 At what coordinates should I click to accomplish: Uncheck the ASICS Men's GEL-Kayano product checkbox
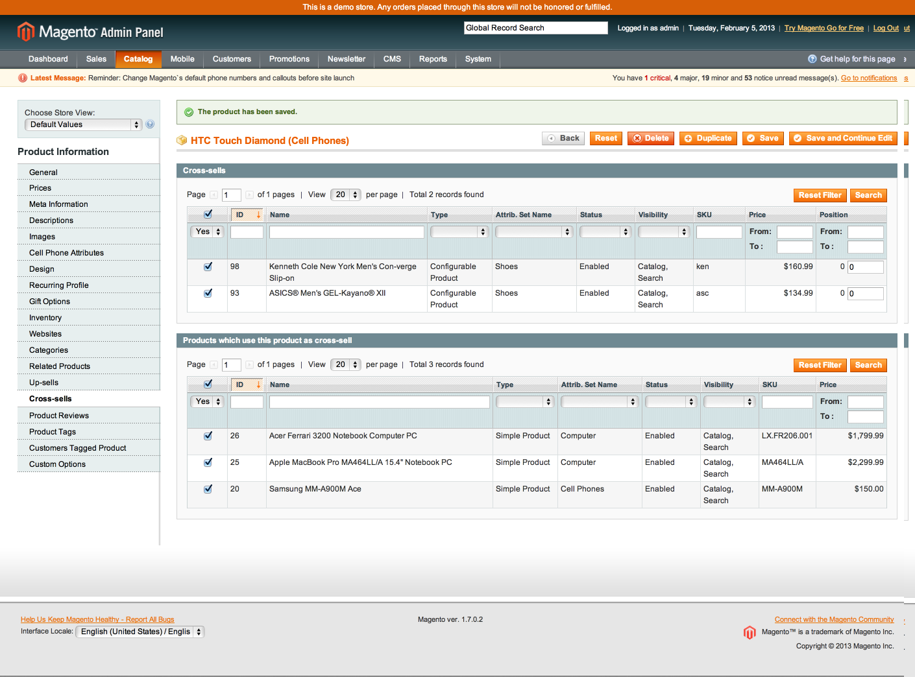(x=208, y=293)
